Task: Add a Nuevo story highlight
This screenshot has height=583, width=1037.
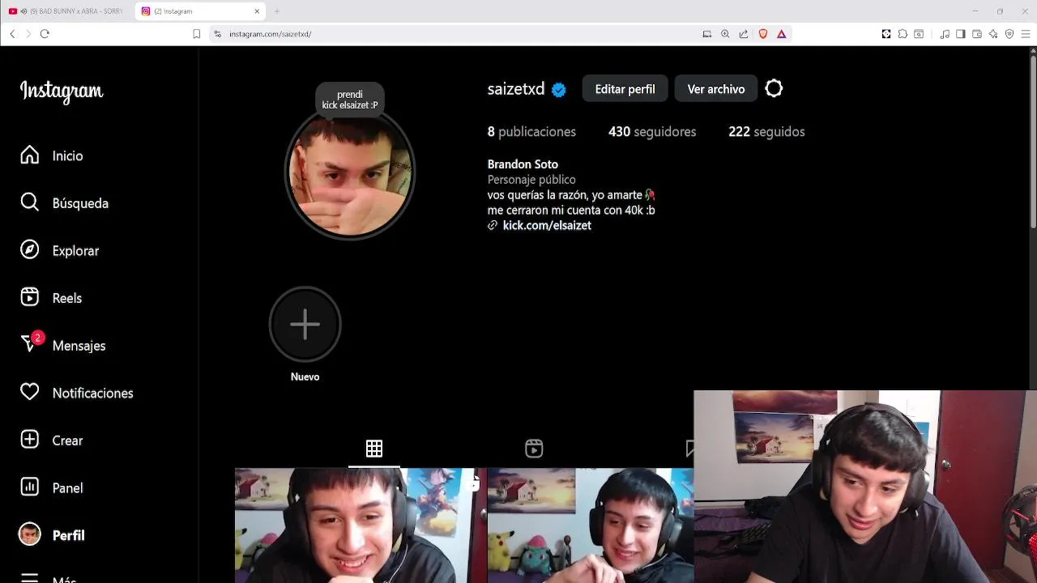Action: tap(305, 325)
